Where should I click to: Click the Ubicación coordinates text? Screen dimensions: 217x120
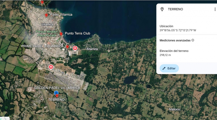coord(178,30)
